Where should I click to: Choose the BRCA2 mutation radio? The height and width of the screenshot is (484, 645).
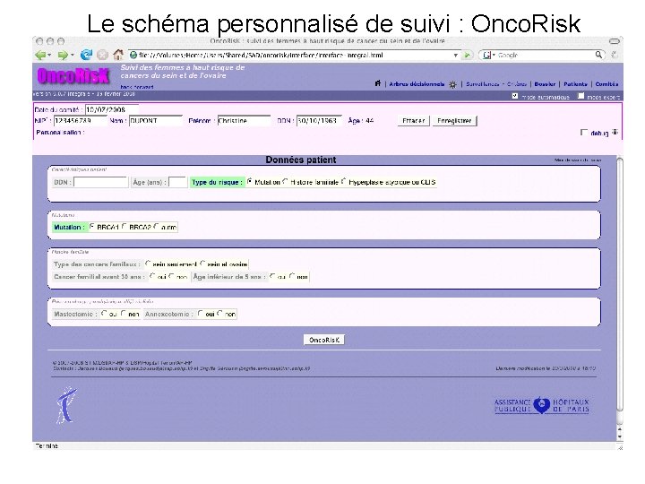point(124,227)
